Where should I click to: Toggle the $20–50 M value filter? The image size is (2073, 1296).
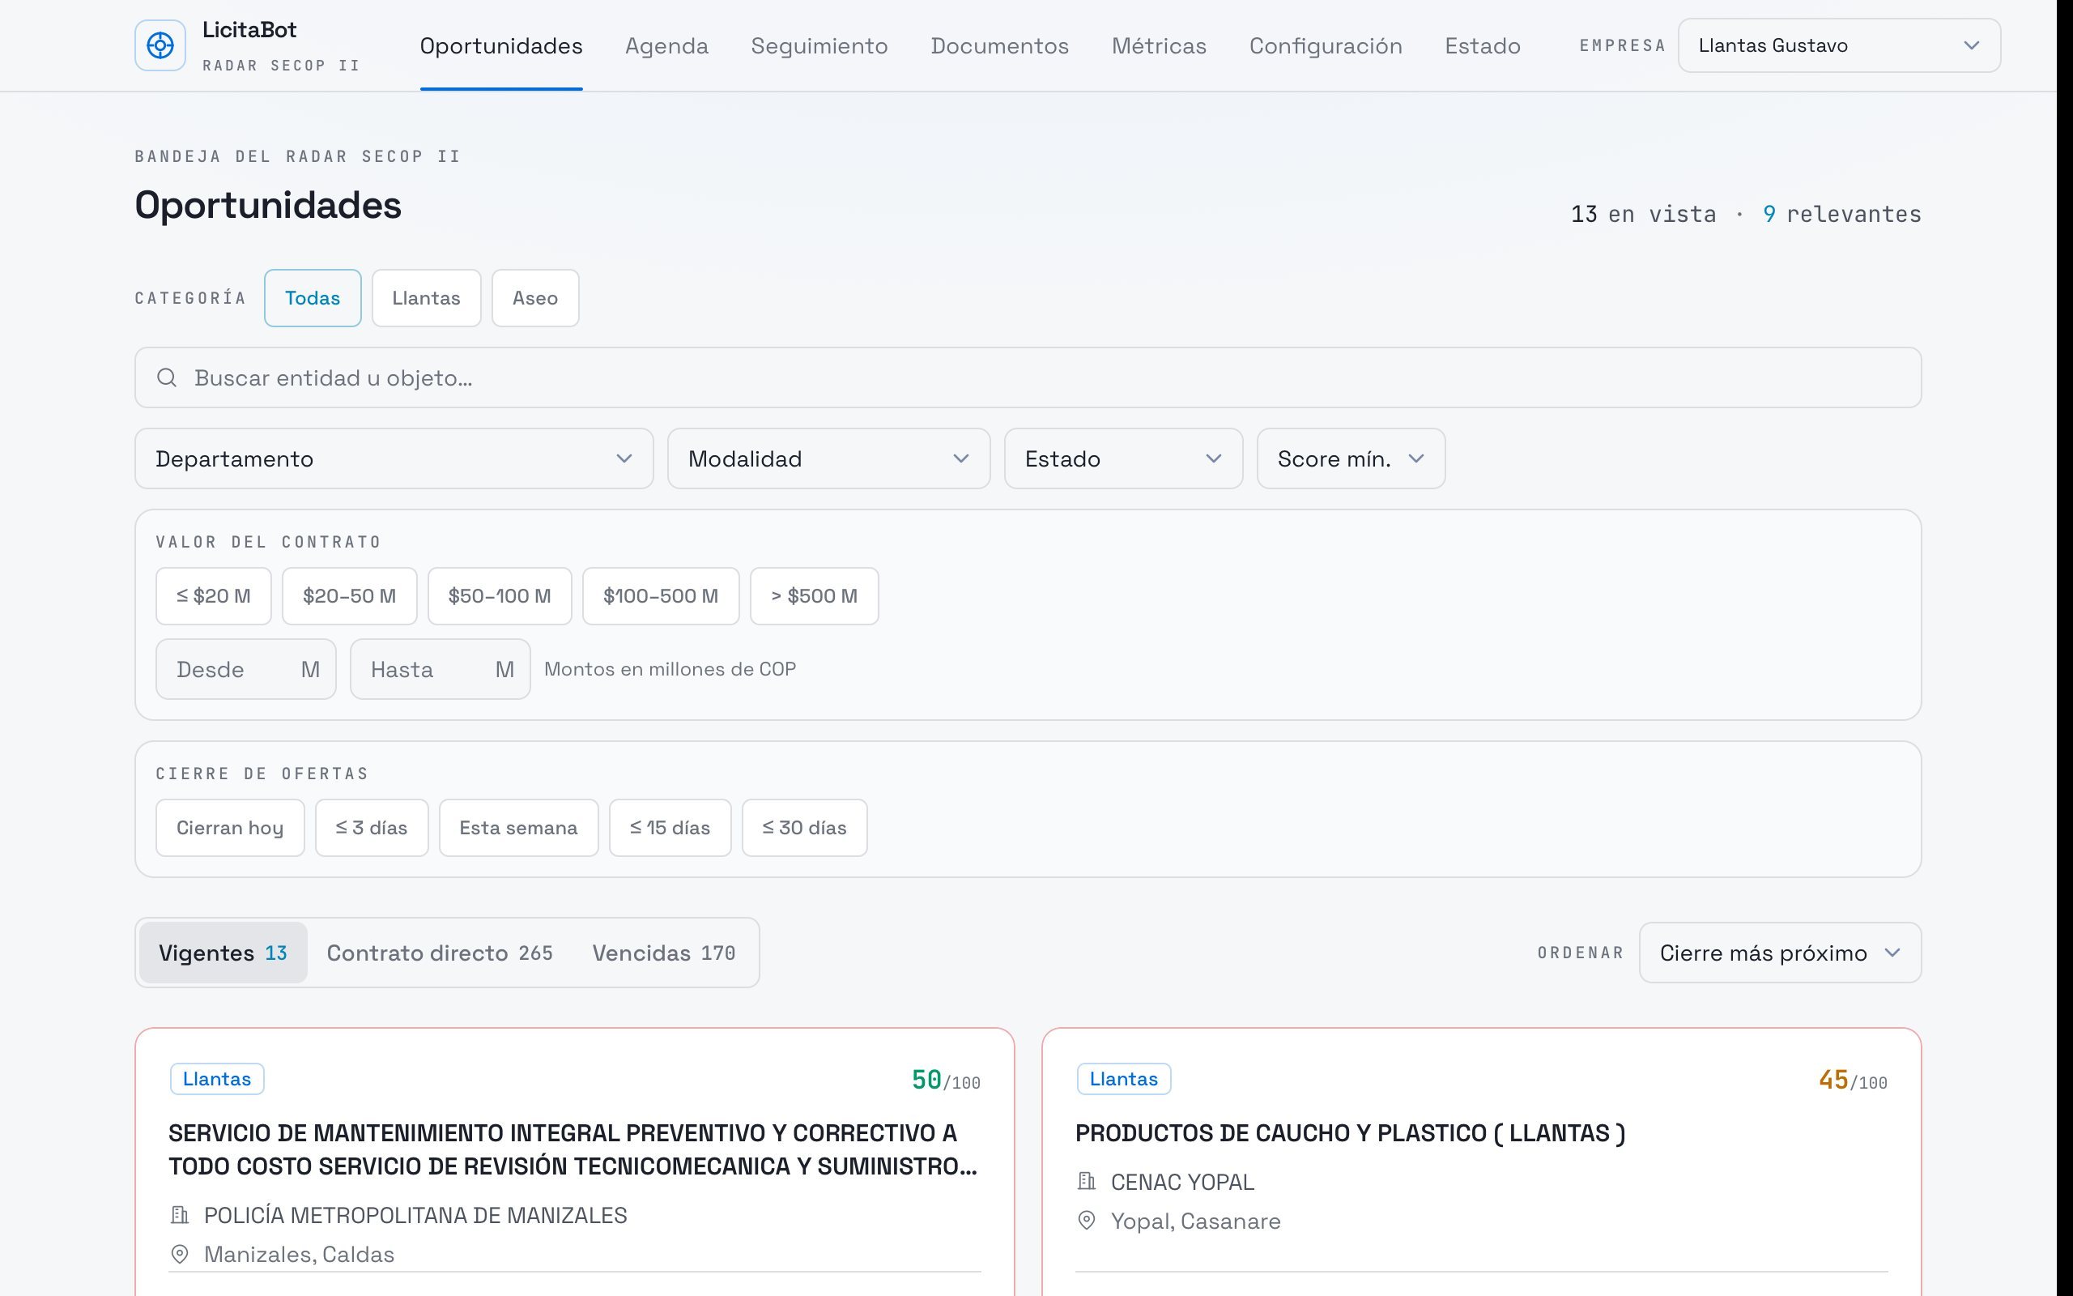pos(350,595)
